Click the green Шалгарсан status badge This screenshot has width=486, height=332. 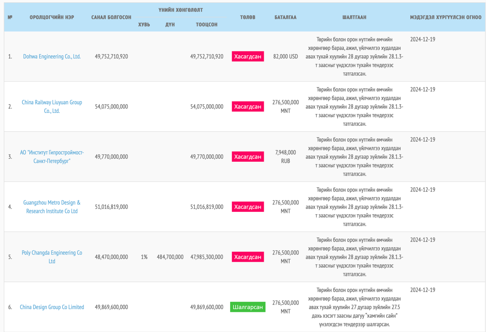tap(248, 307)
